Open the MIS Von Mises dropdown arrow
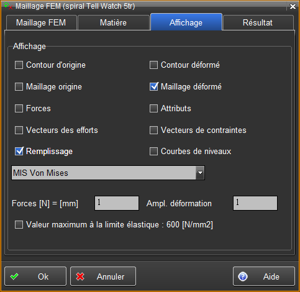This screenshot has height=292, width=300. pos(200,173)
